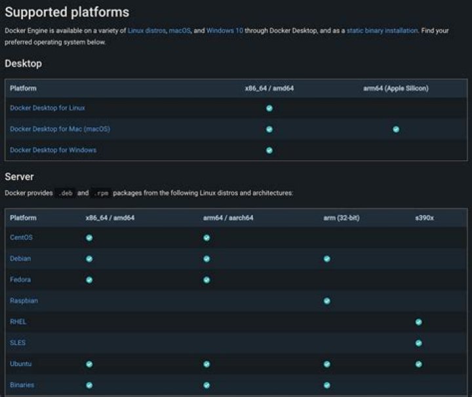Open the RHEL install link

(x=18, y=322)
